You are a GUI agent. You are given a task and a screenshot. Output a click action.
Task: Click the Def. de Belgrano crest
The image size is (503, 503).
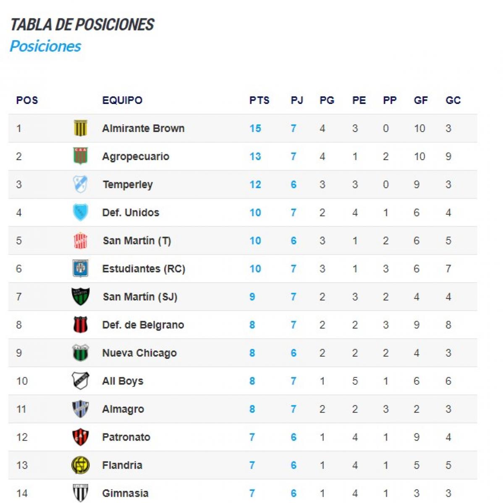click(x=80, y=325)
